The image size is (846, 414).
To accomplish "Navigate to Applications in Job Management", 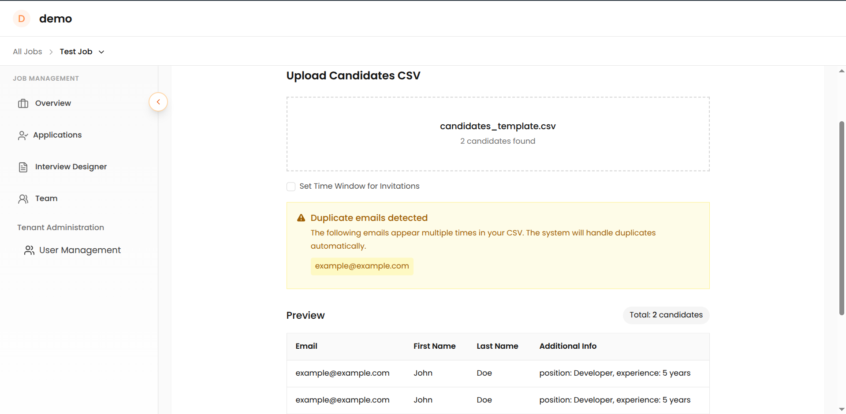I will pos(57,135).
